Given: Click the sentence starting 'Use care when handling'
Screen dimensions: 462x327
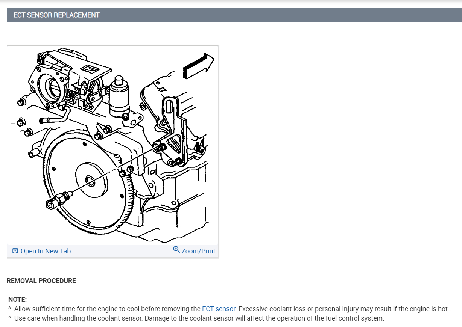Looking at the screenshot, I should tap(199, 318).
